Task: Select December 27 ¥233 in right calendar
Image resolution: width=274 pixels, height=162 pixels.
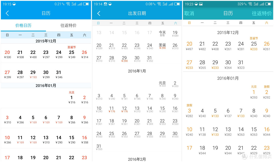Action: click(190, 65)
